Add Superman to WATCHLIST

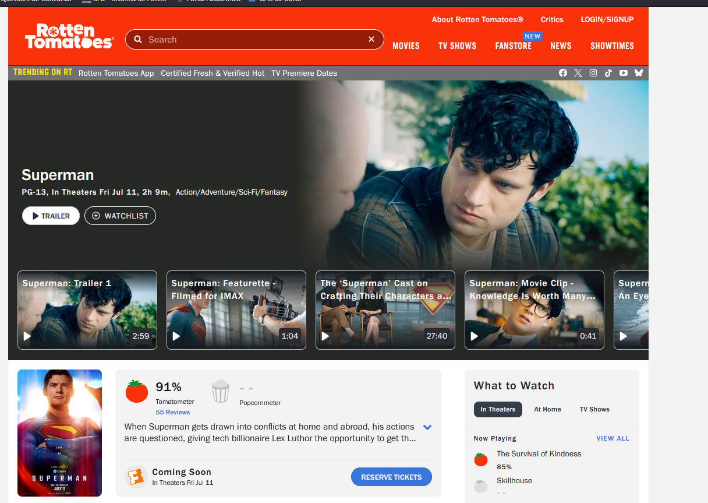120,216
